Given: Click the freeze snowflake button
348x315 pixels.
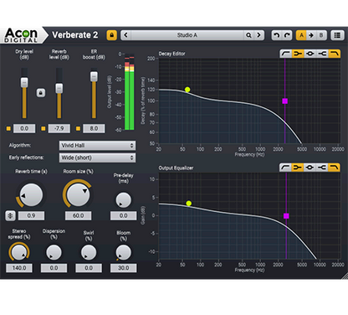Looking at the screenshot, I should [x=10, y=216].
